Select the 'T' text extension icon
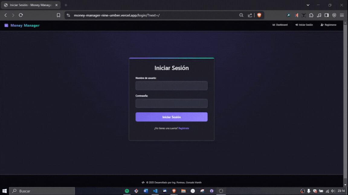 304,15
